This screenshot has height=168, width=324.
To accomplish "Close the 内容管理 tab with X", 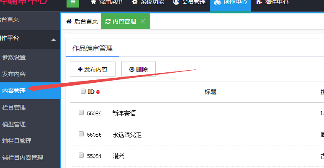I will [143, 21].
